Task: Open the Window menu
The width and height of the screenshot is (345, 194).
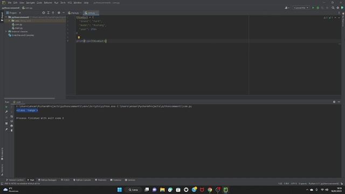Action: pos(78,3)
